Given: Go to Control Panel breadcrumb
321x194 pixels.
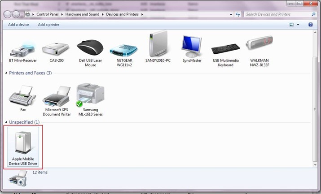Looking at the screenshot, I should click(47, 14).
